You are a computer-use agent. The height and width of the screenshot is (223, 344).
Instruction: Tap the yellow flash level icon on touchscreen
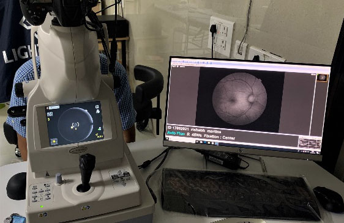pyautogui.click(x=99, y=136)
